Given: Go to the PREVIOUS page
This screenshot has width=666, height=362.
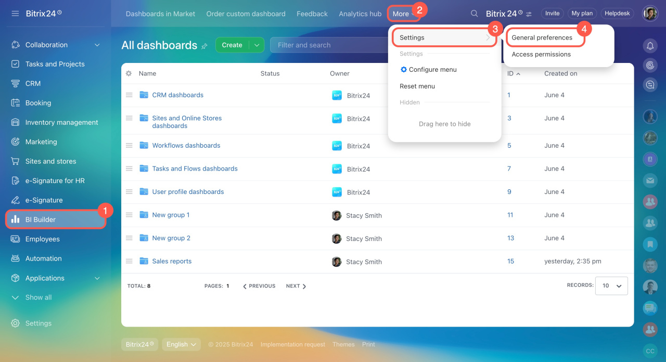Looking at the screenshot, I should pos(259,286).
